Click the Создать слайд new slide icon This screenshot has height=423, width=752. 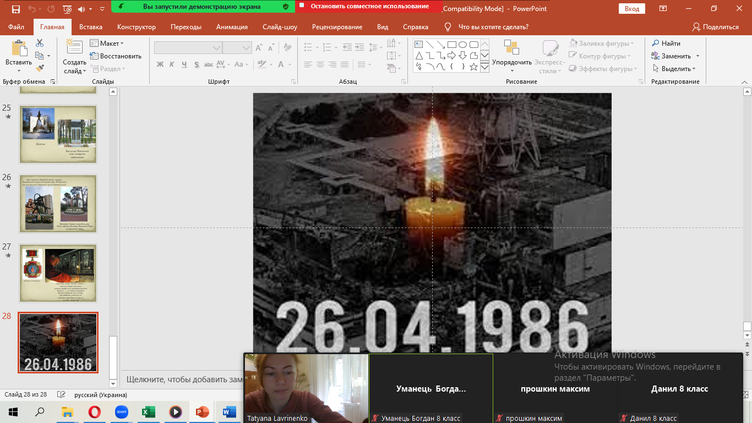(x=74, y=48)
